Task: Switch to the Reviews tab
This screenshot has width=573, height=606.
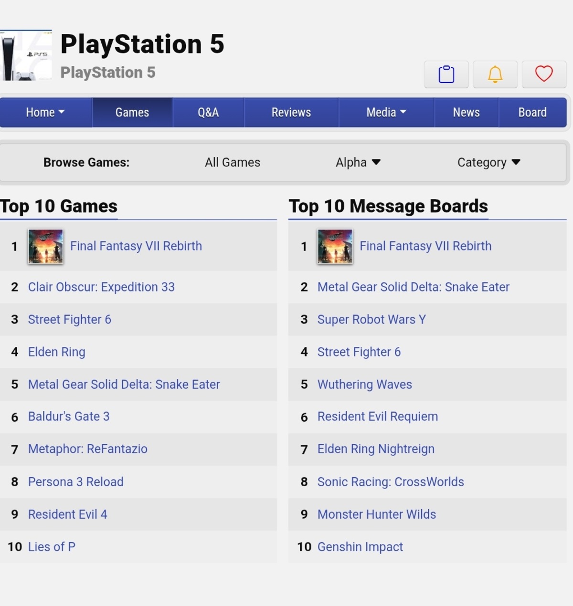Action: (x=291, y=113)
